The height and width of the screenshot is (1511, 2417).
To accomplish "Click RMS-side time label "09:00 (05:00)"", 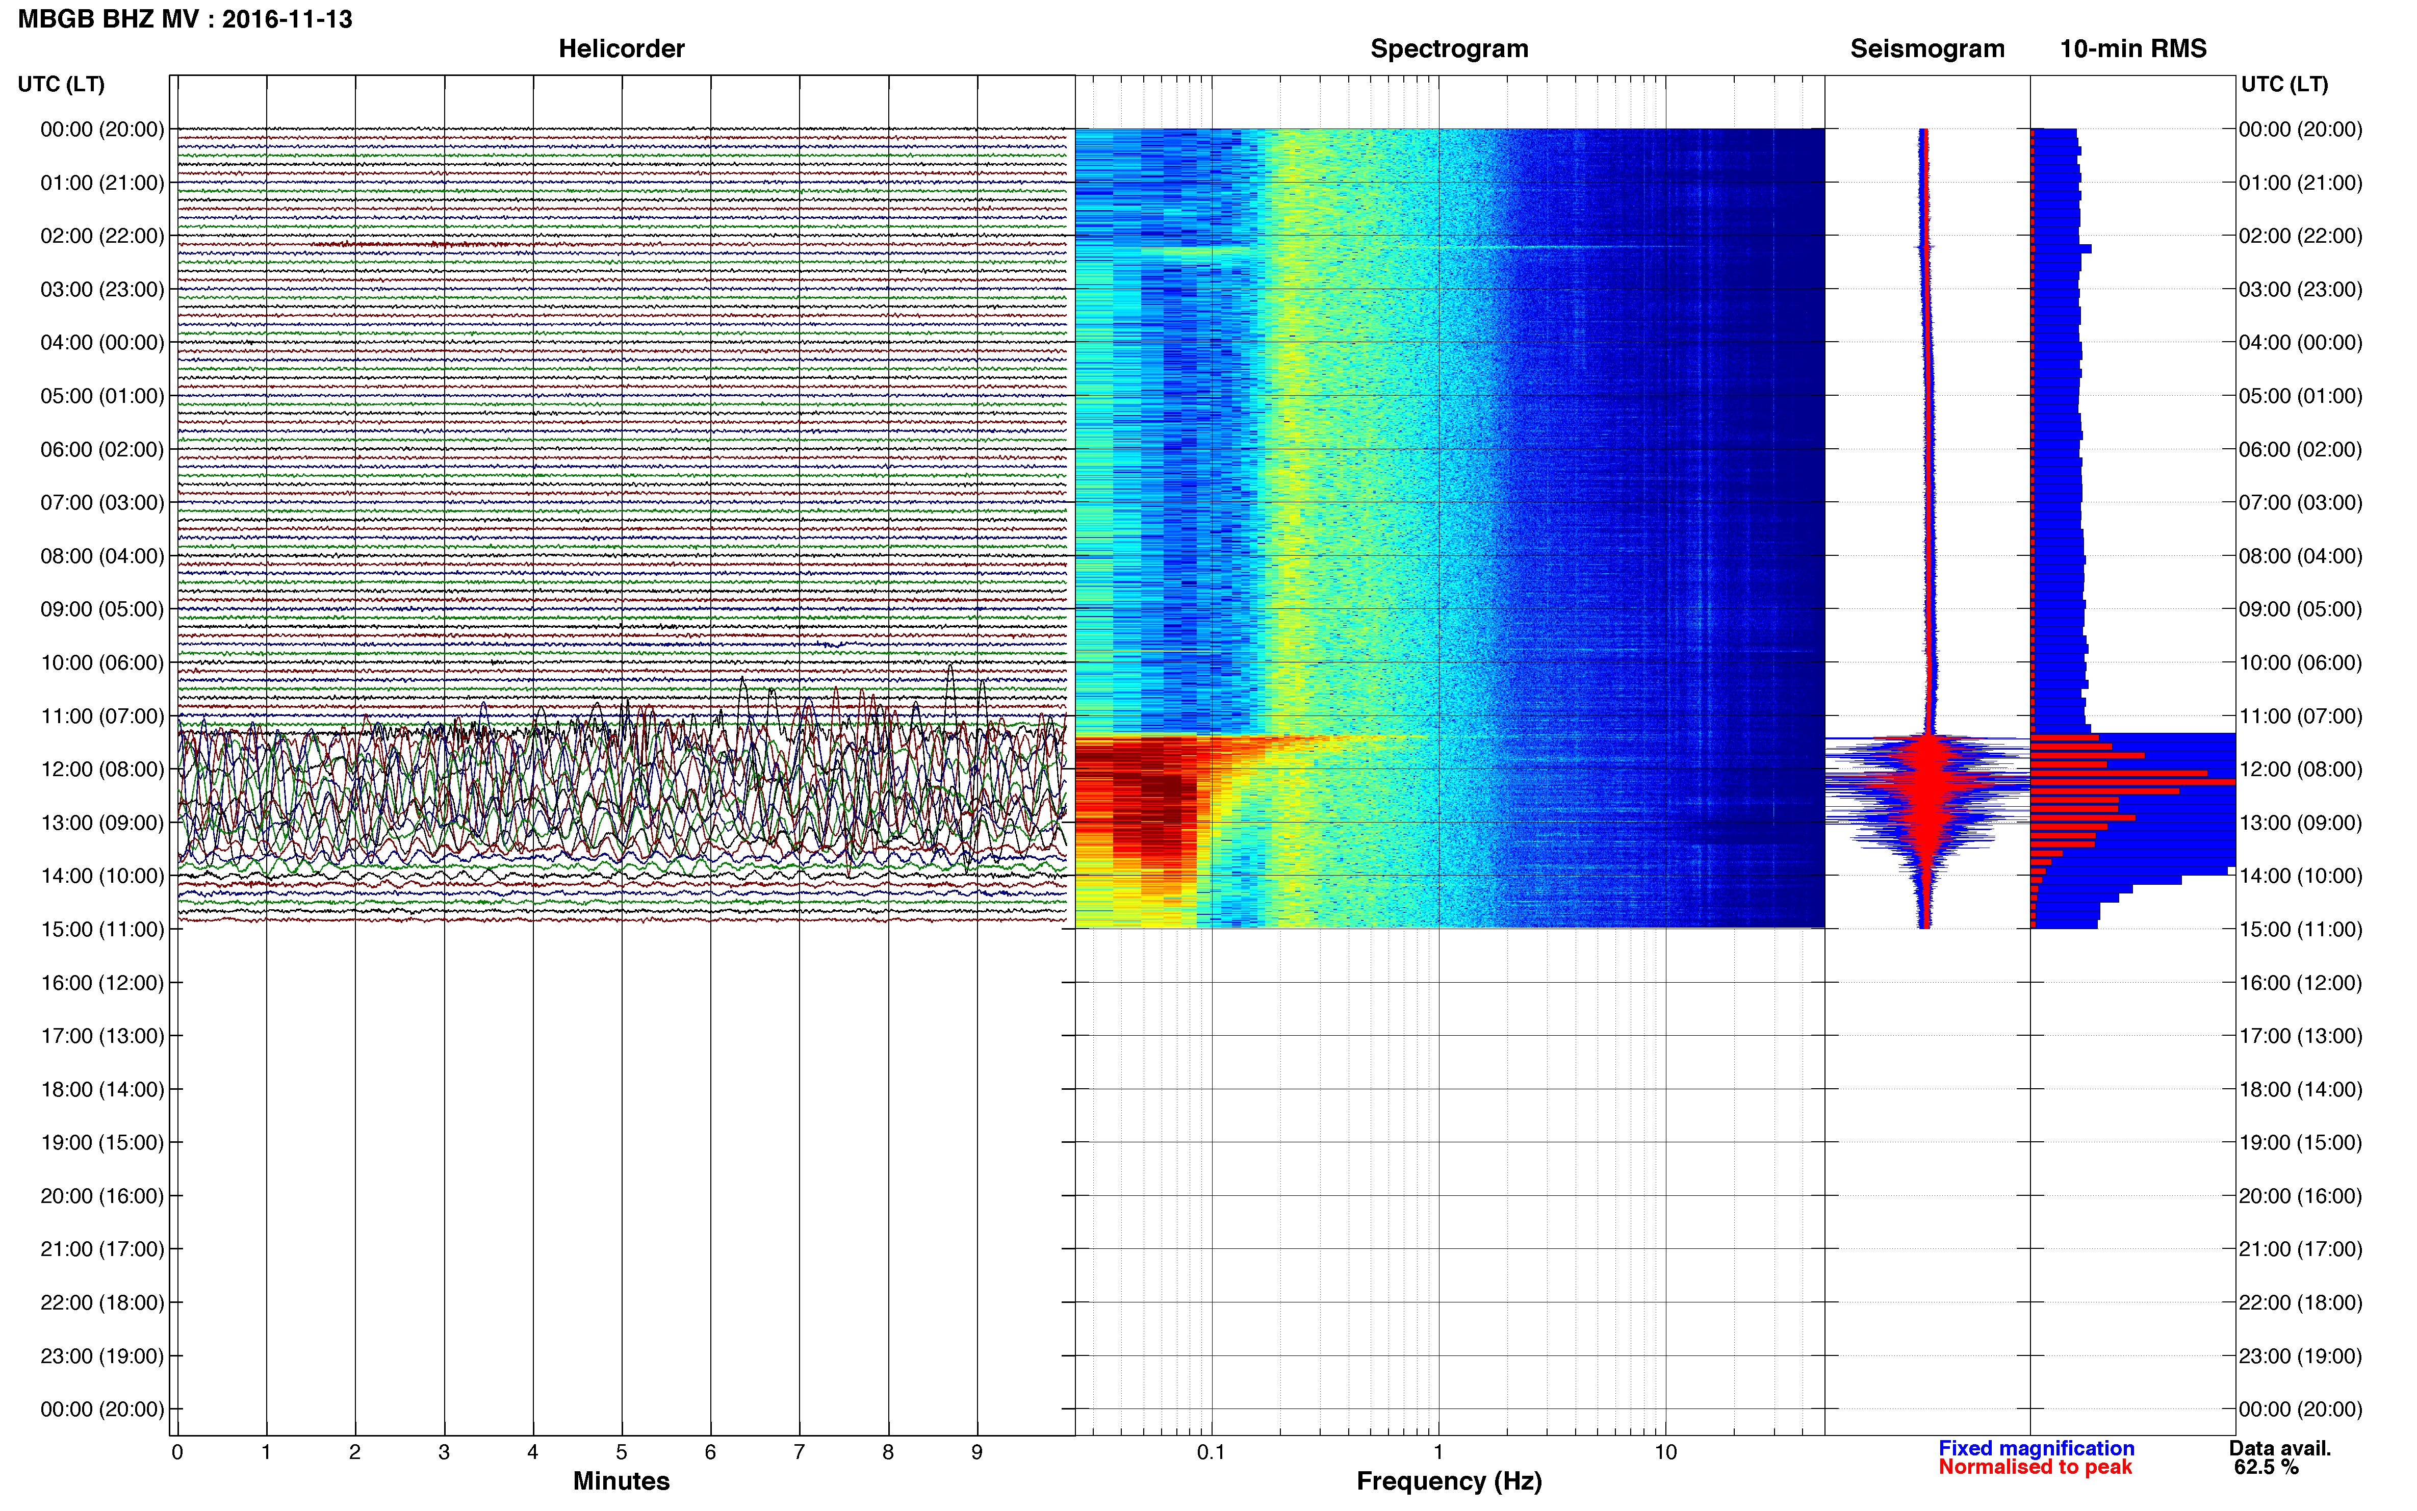I will [2300, 609].
